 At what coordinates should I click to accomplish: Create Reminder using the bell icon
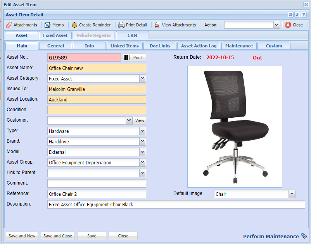74,25
